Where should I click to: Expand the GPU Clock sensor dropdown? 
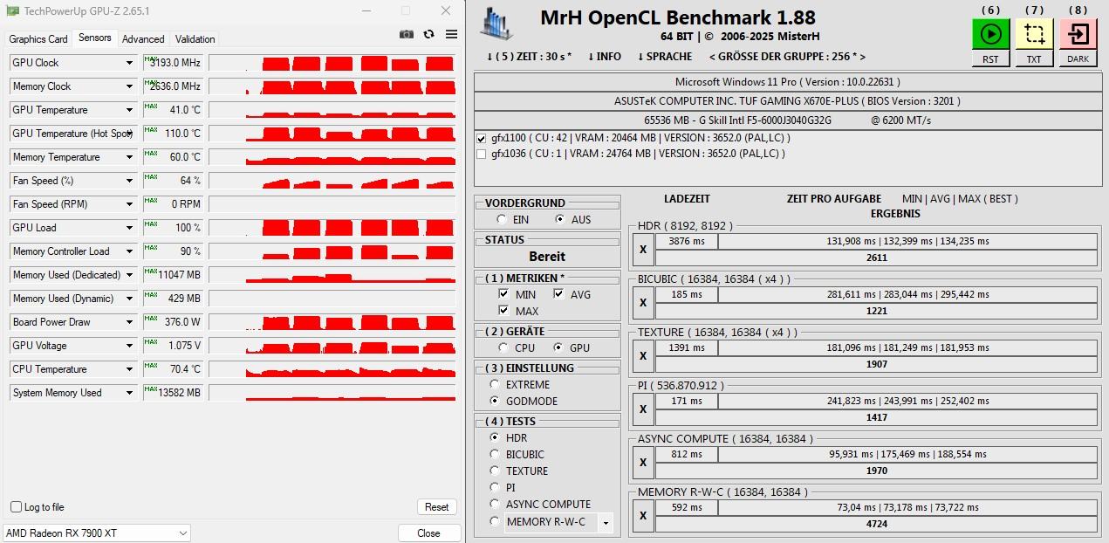pos(129,63)
